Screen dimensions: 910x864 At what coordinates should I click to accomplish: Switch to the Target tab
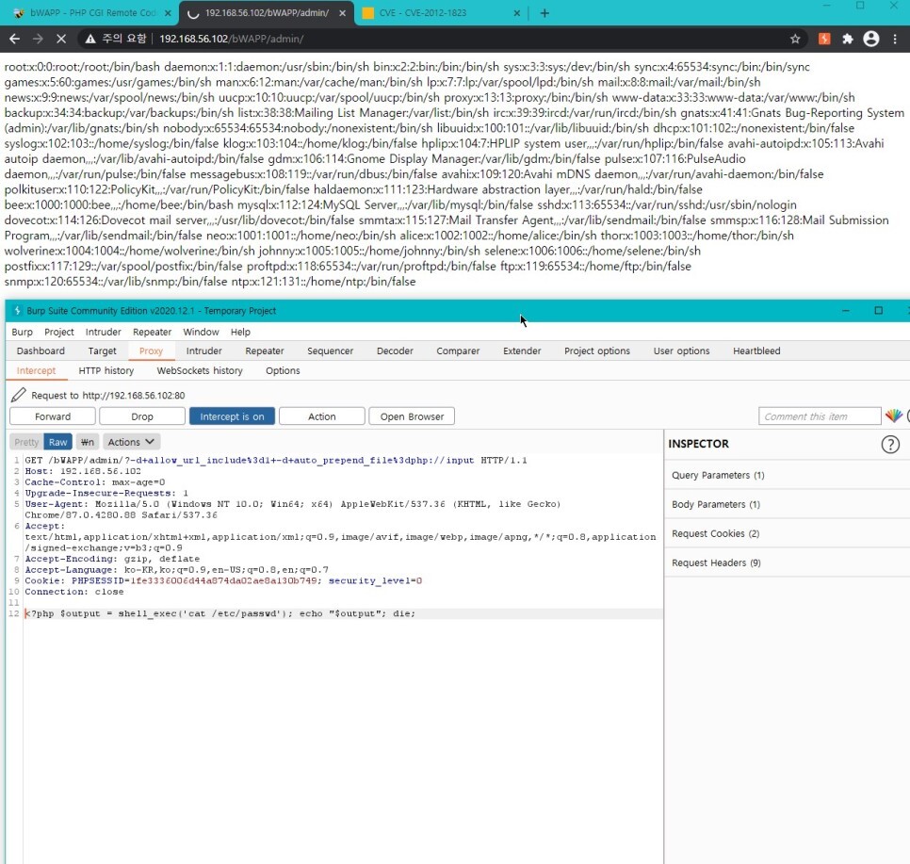[x=102, y=350]
